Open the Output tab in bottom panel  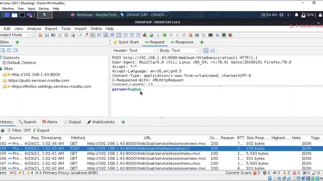click(x=72, y=122)
